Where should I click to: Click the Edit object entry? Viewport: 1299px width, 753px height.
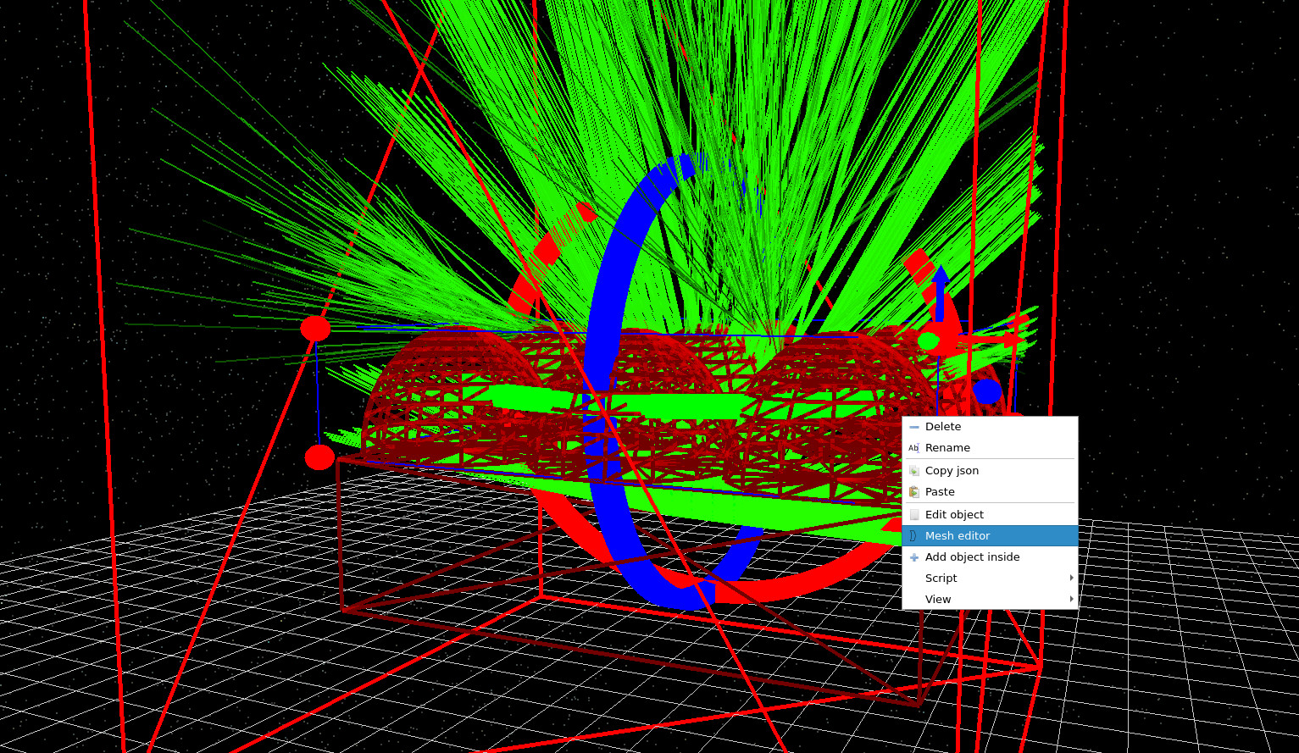[954, 513]
